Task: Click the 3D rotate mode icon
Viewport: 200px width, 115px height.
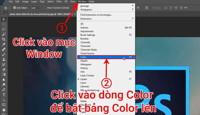Action: (166, 8)
